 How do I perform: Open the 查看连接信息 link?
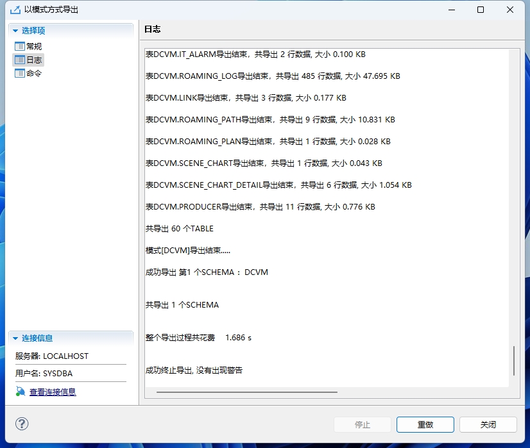point(53,392)
